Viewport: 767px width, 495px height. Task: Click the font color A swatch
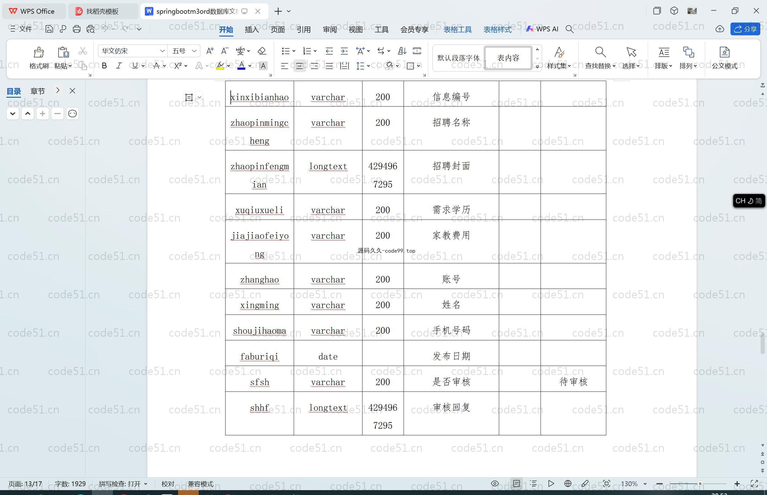click(x=241, y=66)
